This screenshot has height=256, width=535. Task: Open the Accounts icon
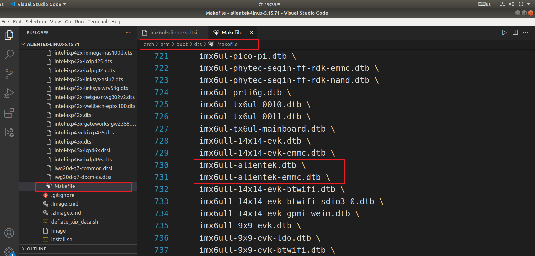[9, 233]
